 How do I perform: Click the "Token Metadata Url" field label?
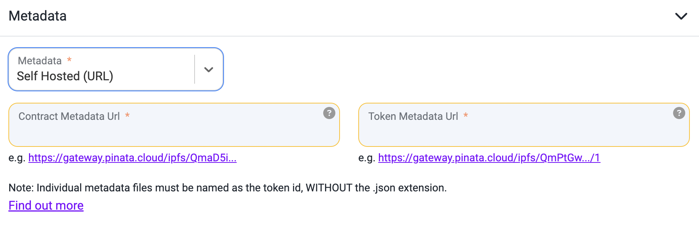pyautogui.click(x=413, y=116)
